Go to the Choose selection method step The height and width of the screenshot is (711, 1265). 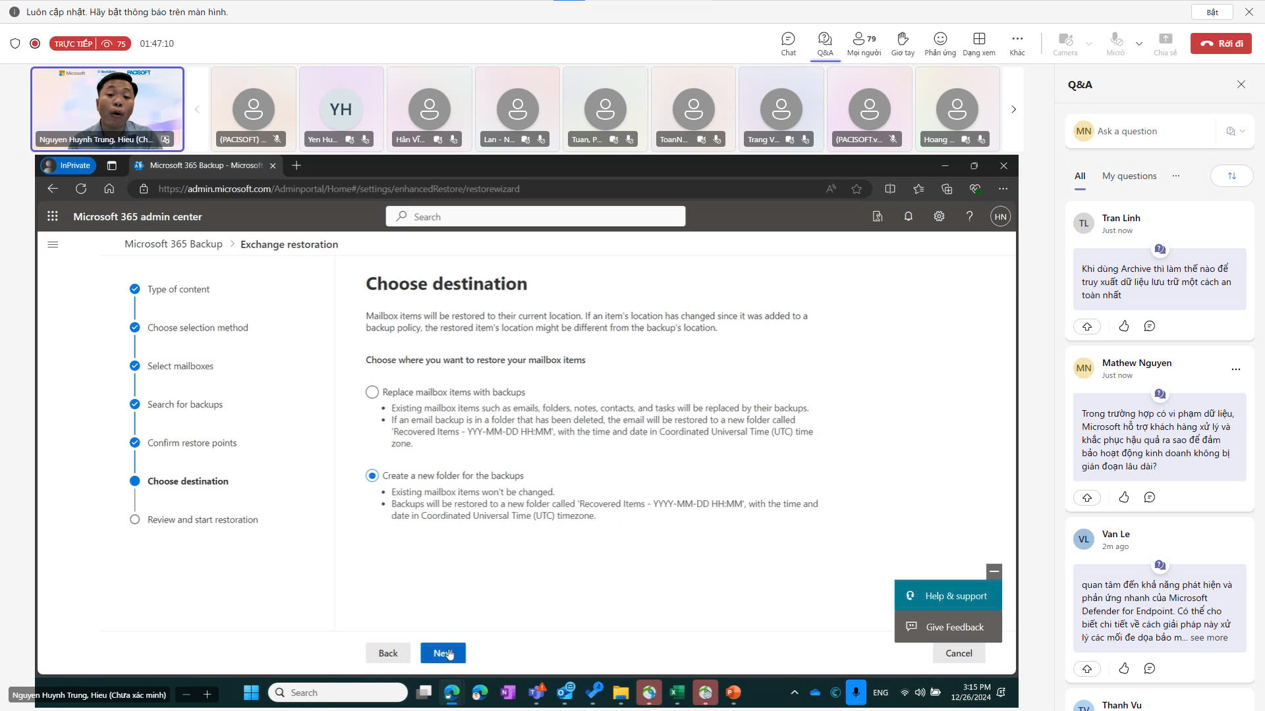coord(198,327)
